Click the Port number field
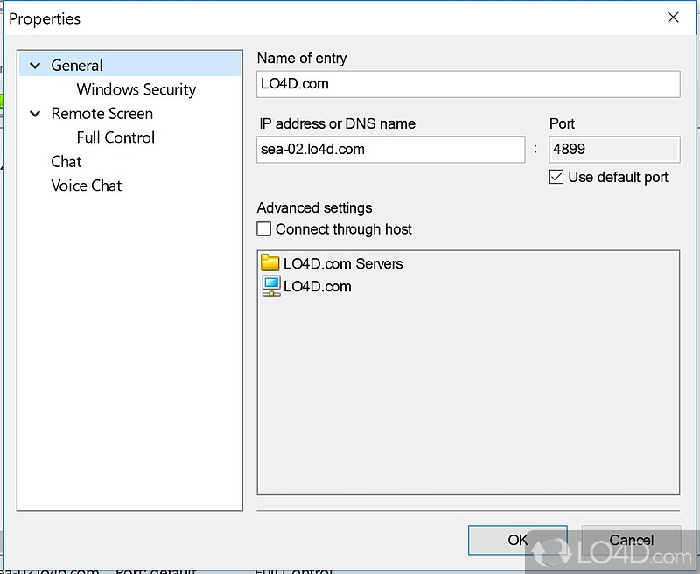This screenshot has width=700, height=574. 614,149
